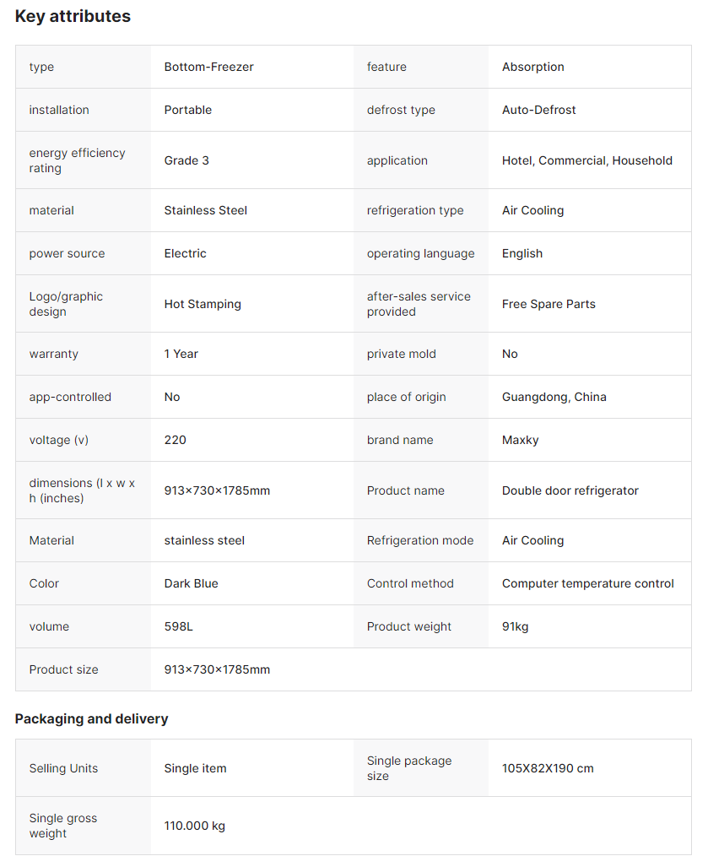Click the 91kg product weight value
Image resolution: width=708 pixels, height=856 pixels.
[x=515, y=626]
